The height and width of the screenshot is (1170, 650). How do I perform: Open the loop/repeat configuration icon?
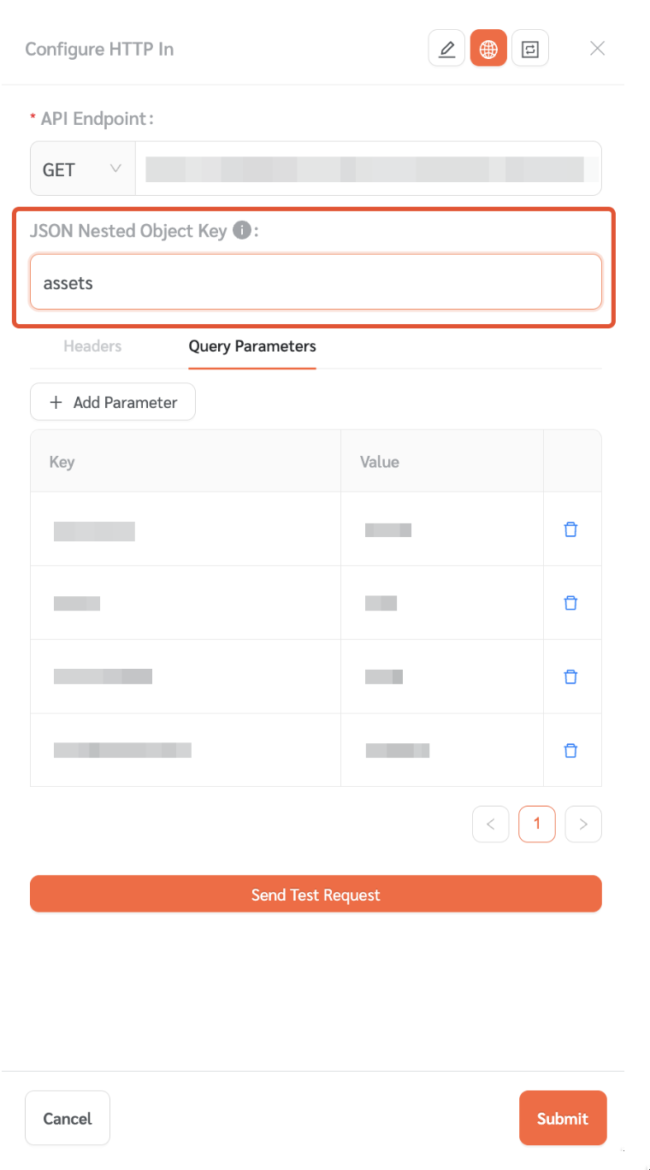pos(530,48)
